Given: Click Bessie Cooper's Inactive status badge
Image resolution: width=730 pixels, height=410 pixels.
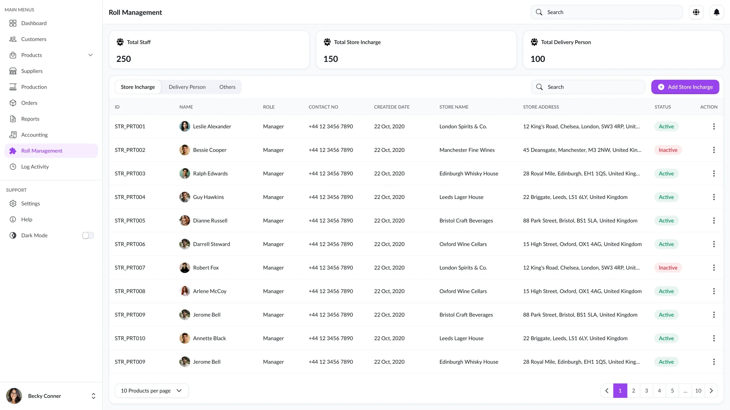Looking at the screenshot, I should click(x=668, y=150).
